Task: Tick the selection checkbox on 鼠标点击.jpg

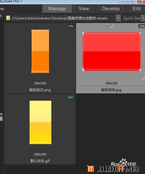Action: pyautogui.click(x=107, y=26)
